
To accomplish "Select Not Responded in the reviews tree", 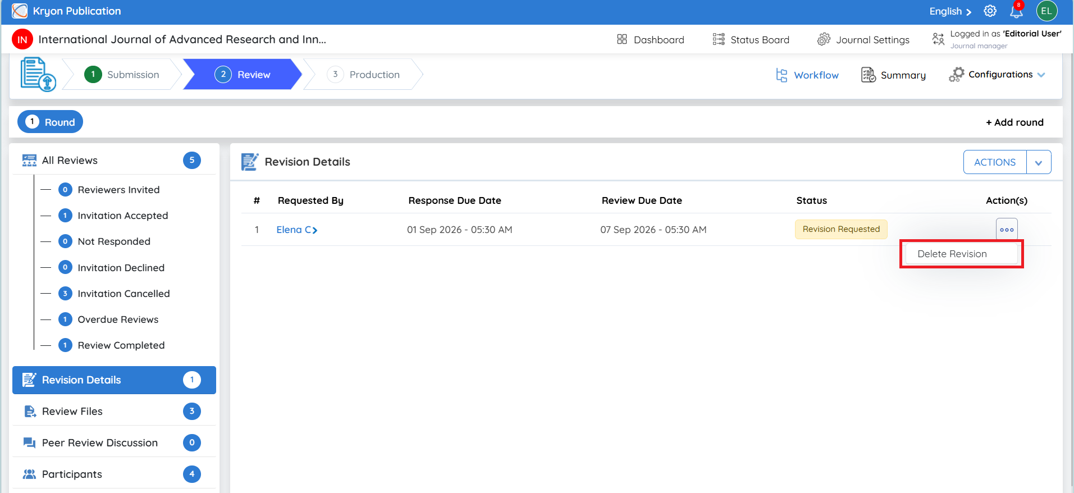I will (114, 241).
